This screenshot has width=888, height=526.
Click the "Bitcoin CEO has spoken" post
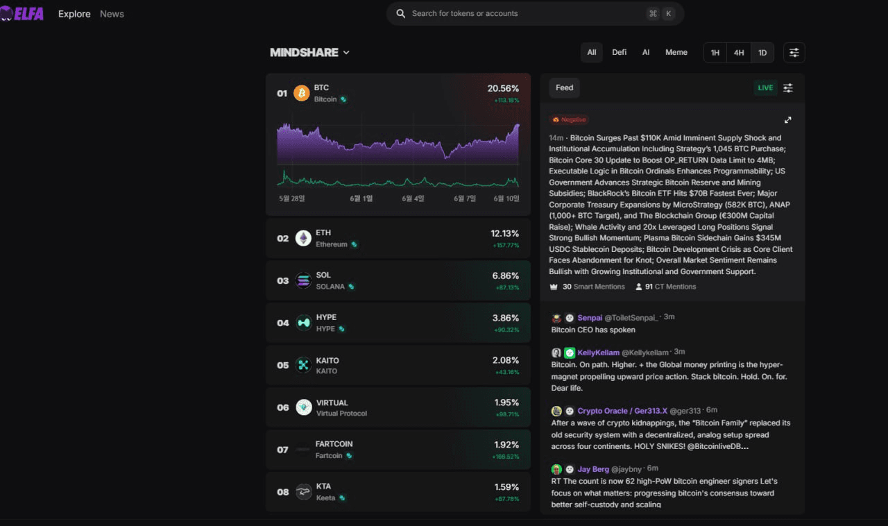point(593,330)
